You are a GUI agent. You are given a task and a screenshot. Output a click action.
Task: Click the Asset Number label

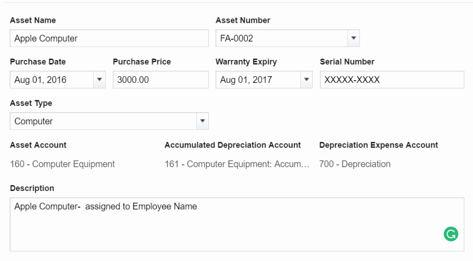point(243,20)
